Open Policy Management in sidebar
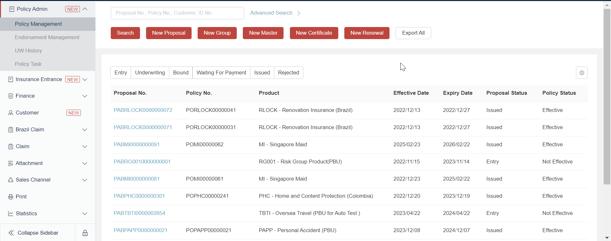611x241 pixels. coord(48,24)
